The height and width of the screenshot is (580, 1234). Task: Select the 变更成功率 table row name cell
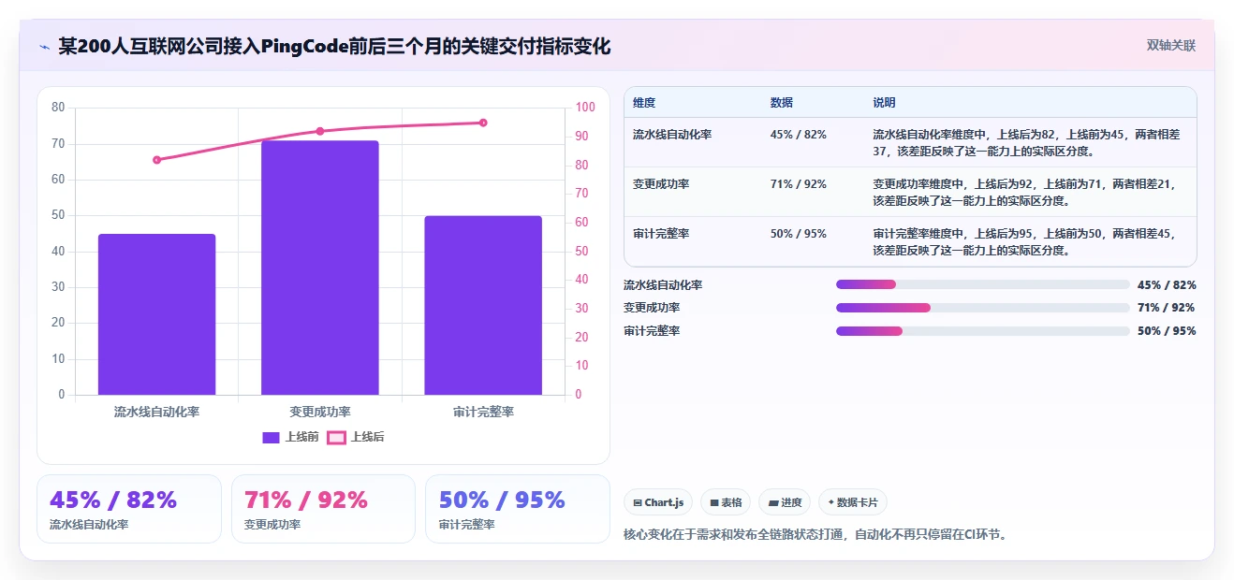661,184
